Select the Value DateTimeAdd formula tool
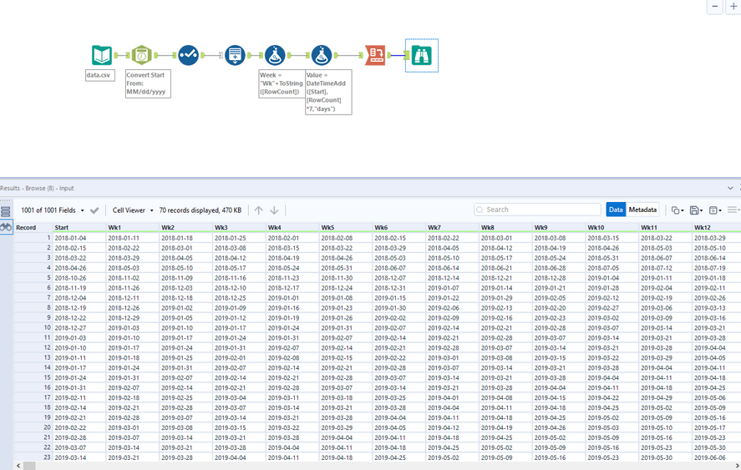 pyautogui.click(x=322, y=55)
